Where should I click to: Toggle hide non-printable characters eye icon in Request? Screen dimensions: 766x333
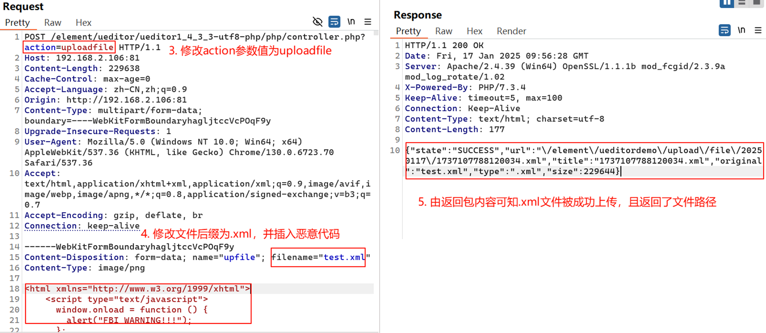pyautogui.click(x=317, y=22)
